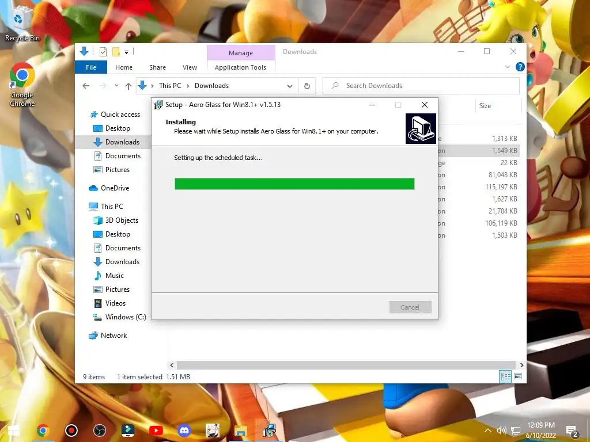Launch Google Chrome from the desktop shortcut

pyautogui.click(x=22, y=85)
